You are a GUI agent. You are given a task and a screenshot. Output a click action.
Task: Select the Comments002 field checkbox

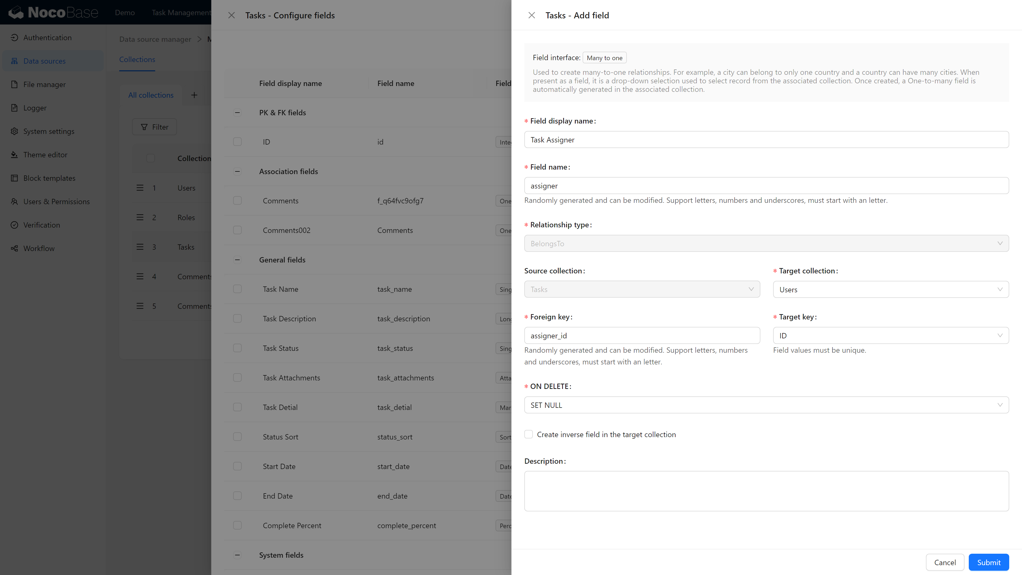237,231
